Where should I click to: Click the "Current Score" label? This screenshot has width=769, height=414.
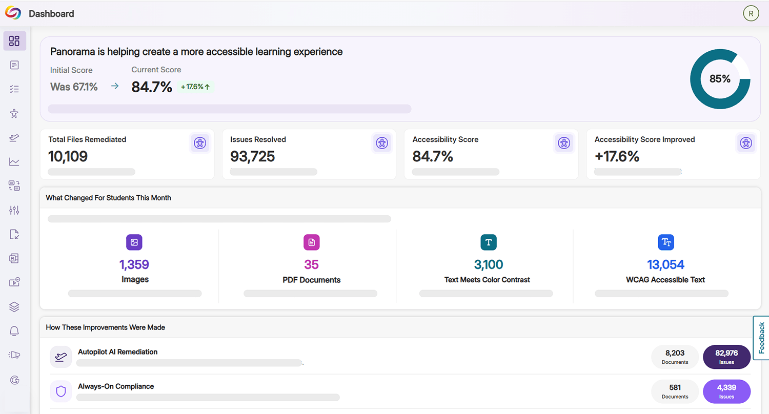156,70
